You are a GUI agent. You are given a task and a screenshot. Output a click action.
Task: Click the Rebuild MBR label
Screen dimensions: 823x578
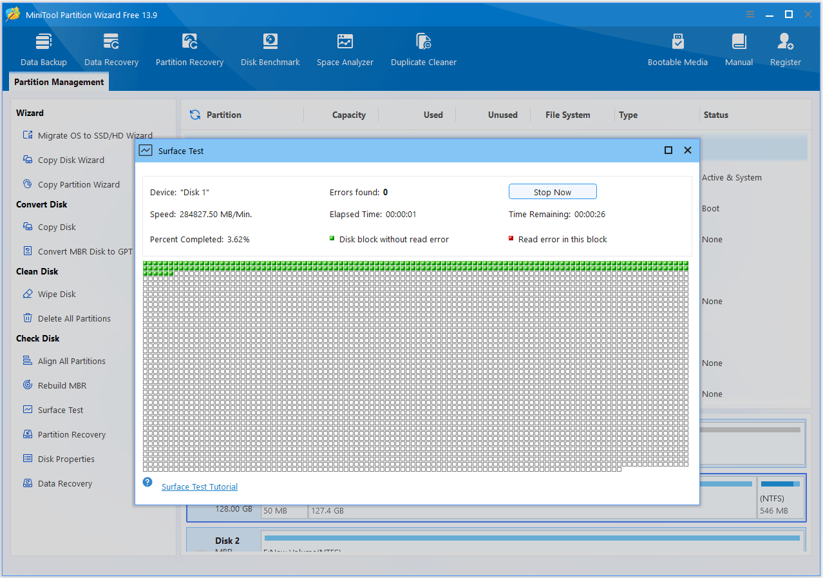[x=62, y=385]
